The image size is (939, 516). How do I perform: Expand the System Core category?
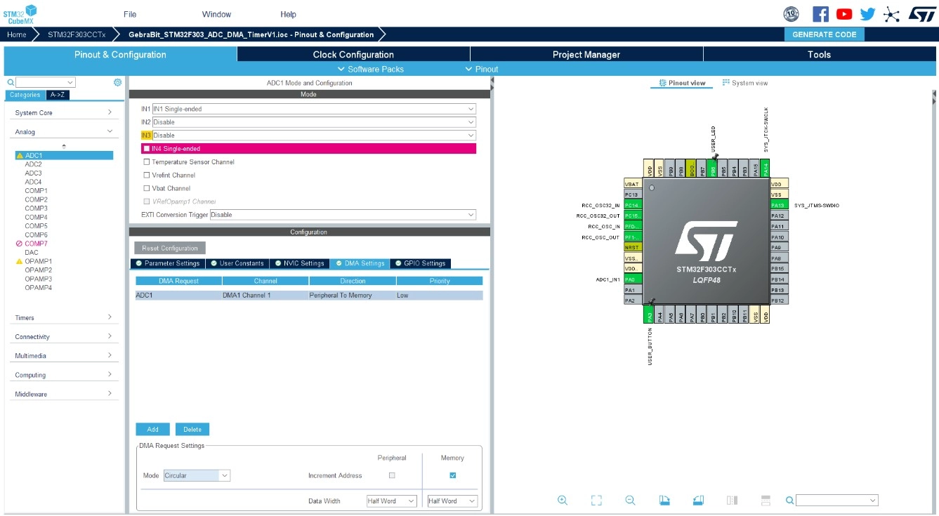[64, 112]
